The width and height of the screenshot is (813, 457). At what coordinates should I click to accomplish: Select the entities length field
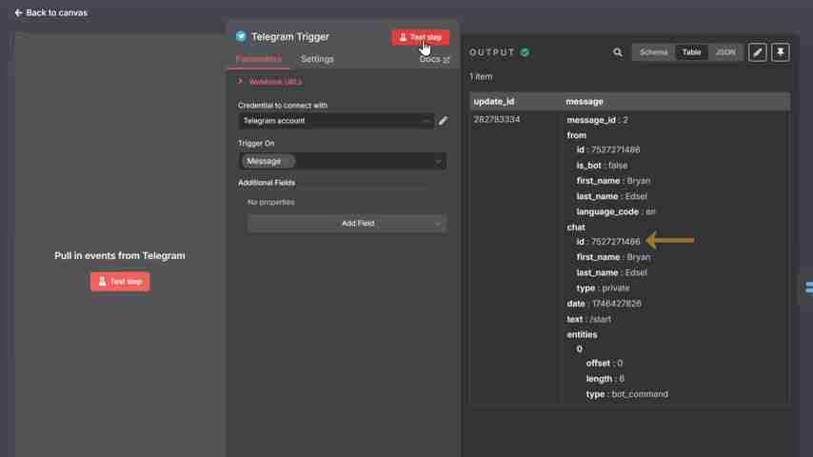[x=605, y=379]
